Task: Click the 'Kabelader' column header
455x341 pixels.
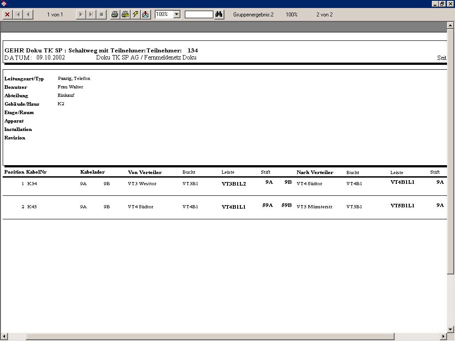Action: coord(92,172)
